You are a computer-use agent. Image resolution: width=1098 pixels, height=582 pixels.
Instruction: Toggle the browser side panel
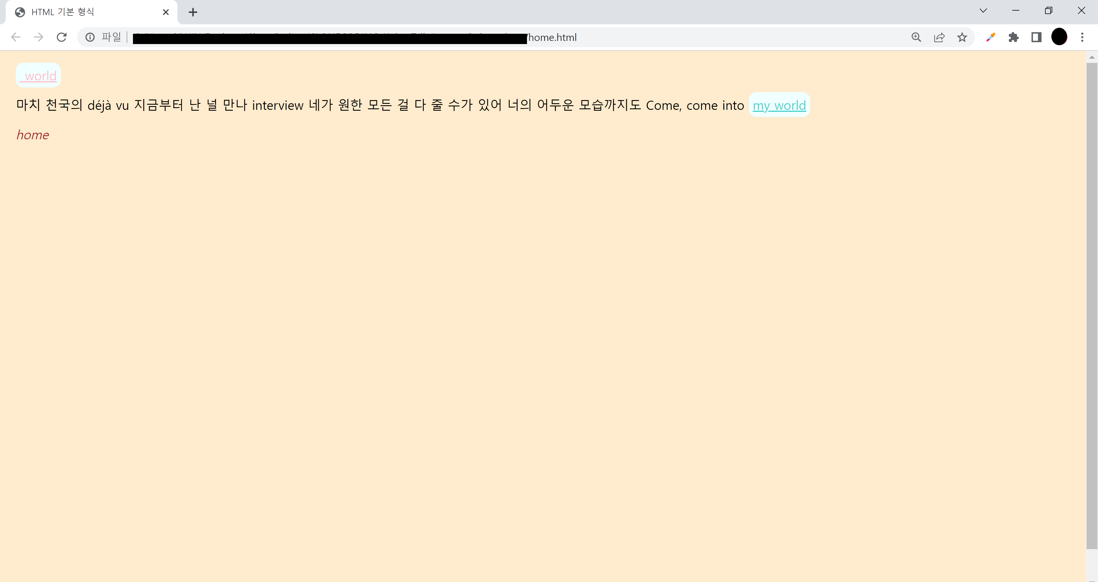click(x=1036, y=37)
